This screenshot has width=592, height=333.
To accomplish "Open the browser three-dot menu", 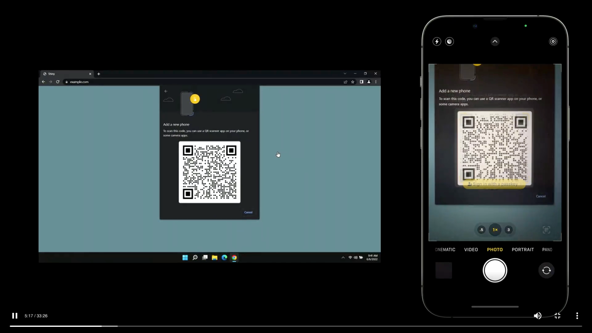I will tap(375, 82).
